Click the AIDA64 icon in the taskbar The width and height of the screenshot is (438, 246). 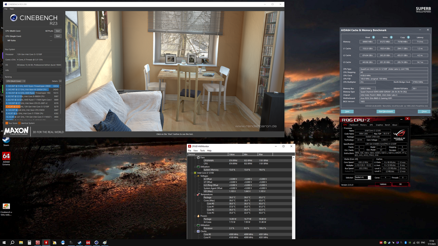pos(88,243)
